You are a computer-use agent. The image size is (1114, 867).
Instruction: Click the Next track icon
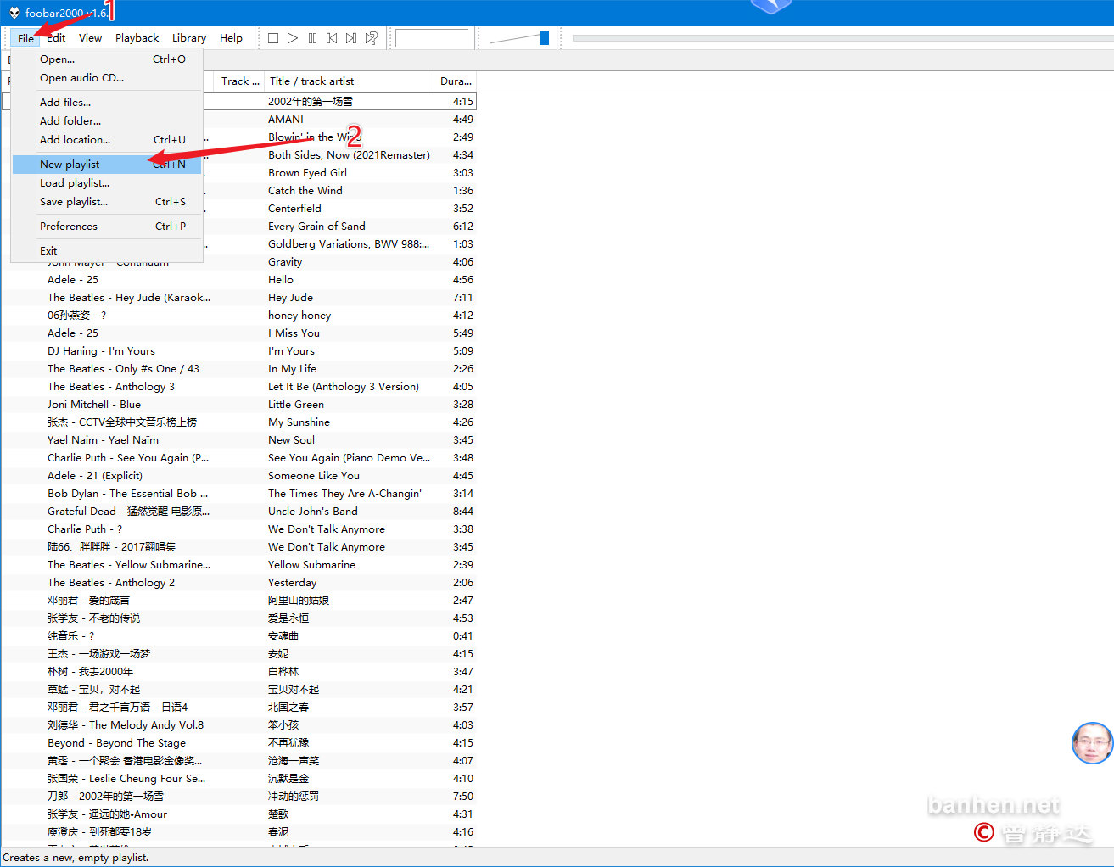click(x=351, y=38)
